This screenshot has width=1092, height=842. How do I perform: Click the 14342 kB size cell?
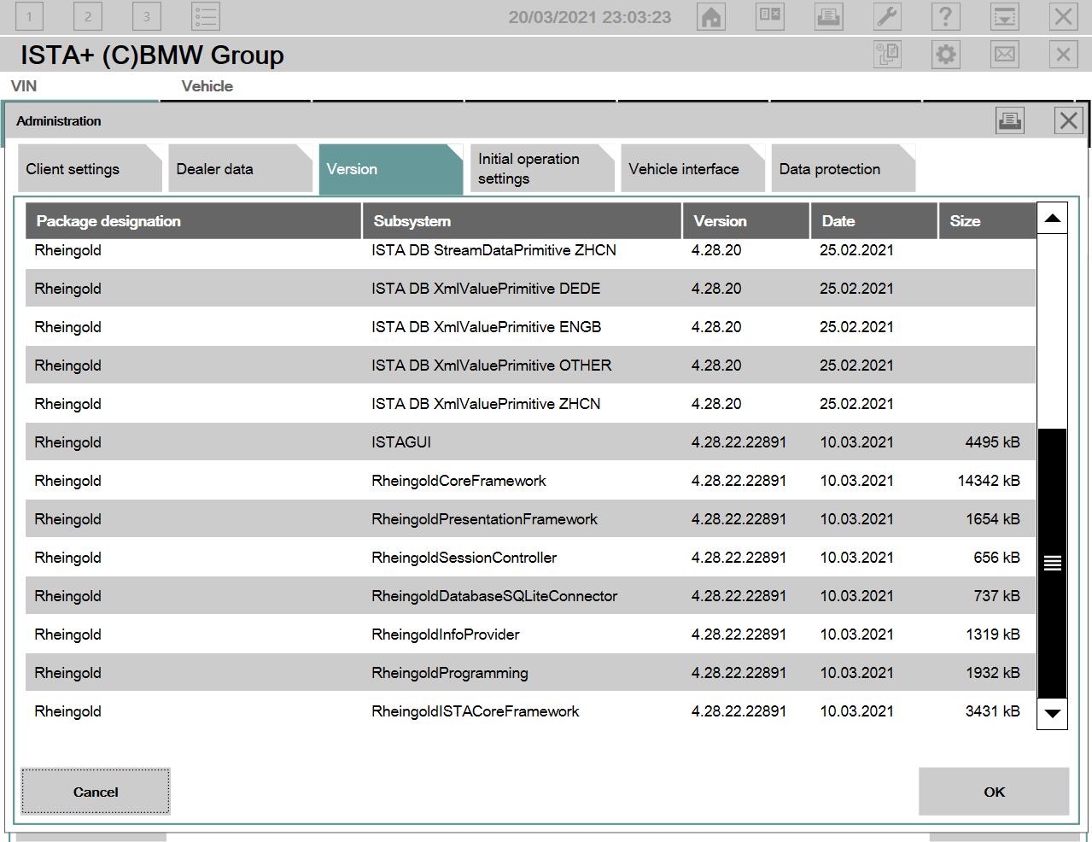tap(989, 481)
